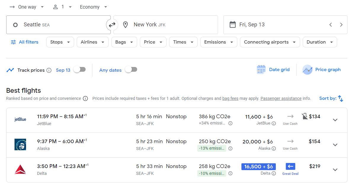Open the Price graph view
This screenshot has width=354, height=187.
(322, 69)
